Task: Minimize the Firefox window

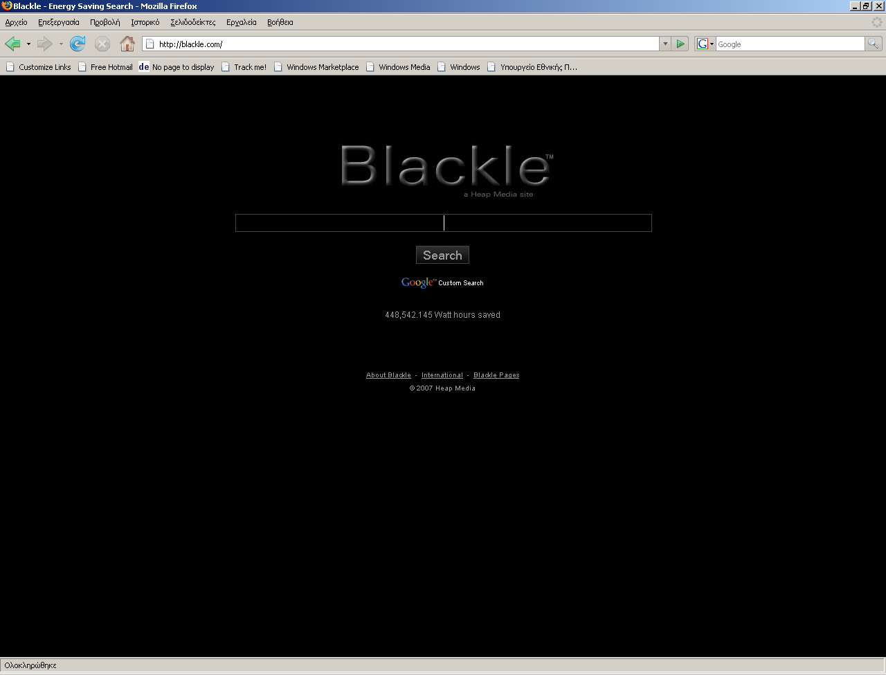Action: coord(855,6)
